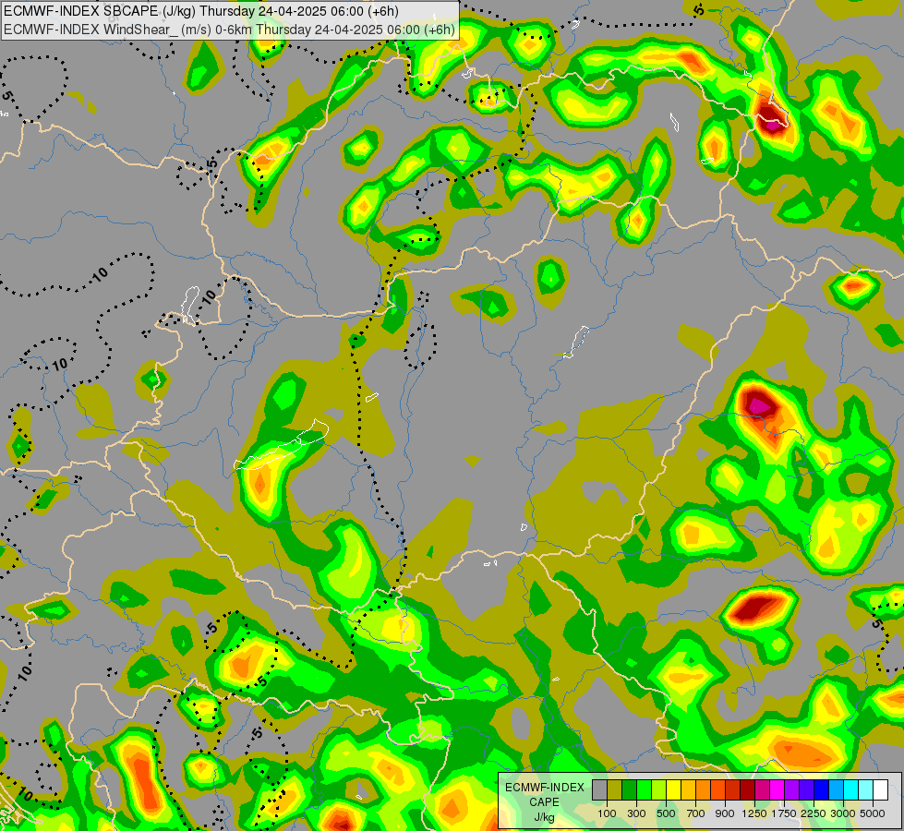The height and width of the screenshot is (831, 904).
Task: Click the dark green legend swatch
Action: [629, 789]
